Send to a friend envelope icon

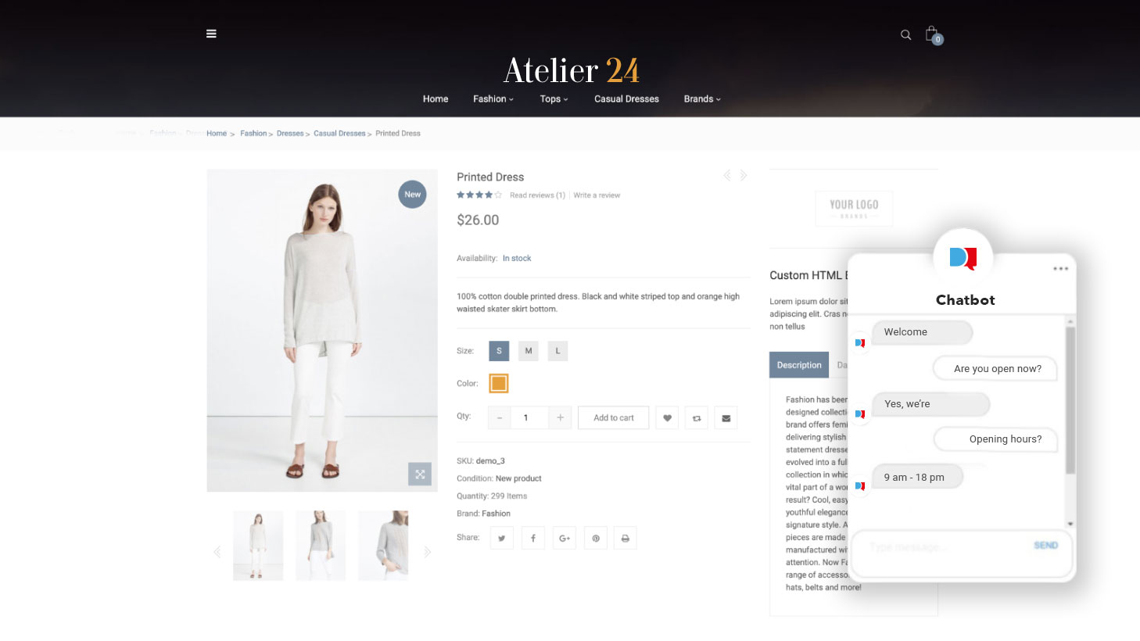[x=726, y=418]
